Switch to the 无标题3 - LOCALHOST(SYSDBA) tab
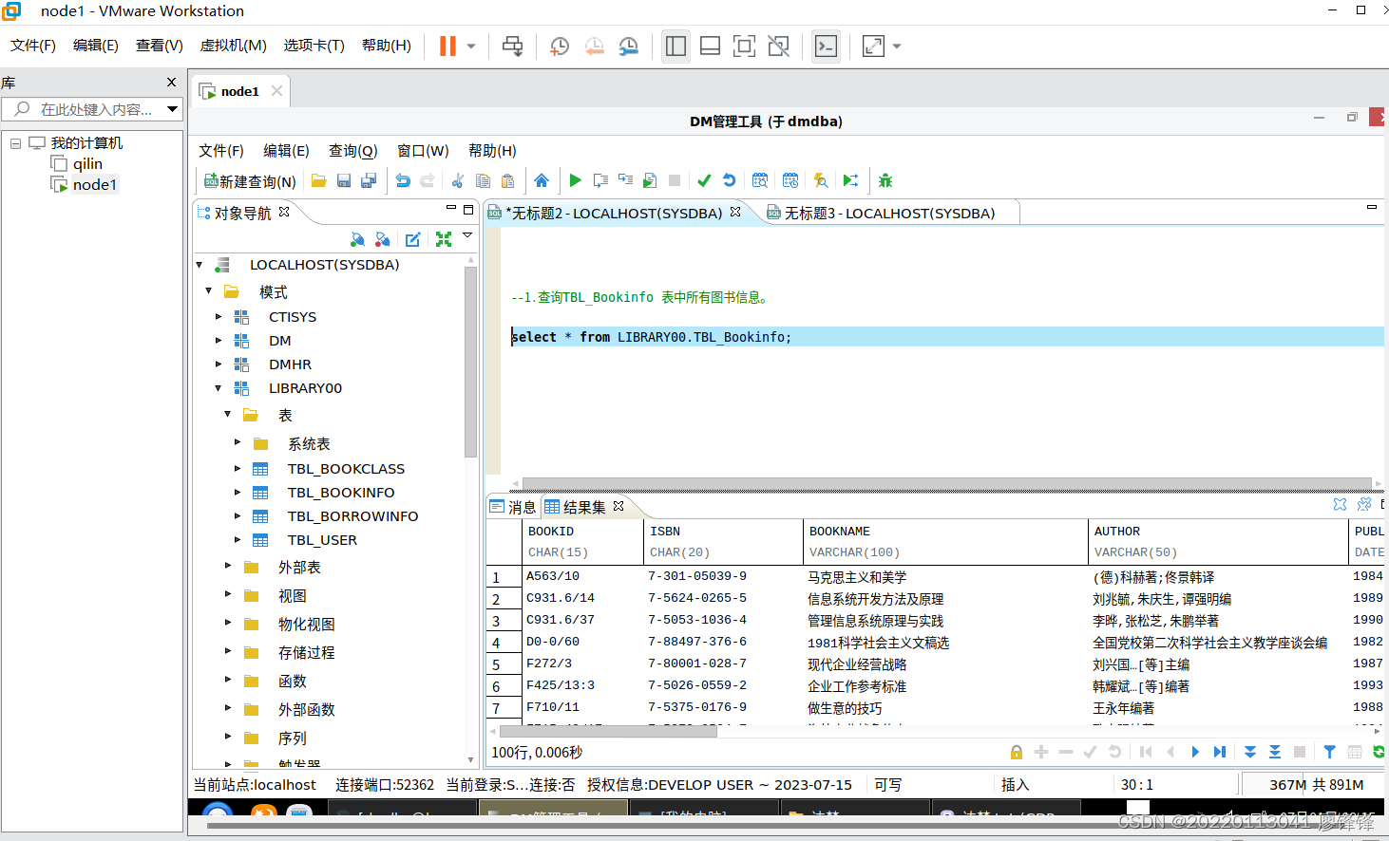Image resolution: width=1389 pixels, height=841 pixels. click(889, 214)
